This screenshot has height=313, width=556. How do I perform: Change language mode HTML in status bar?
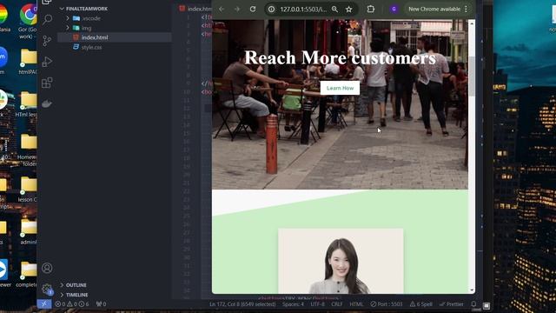coord(356,304)
